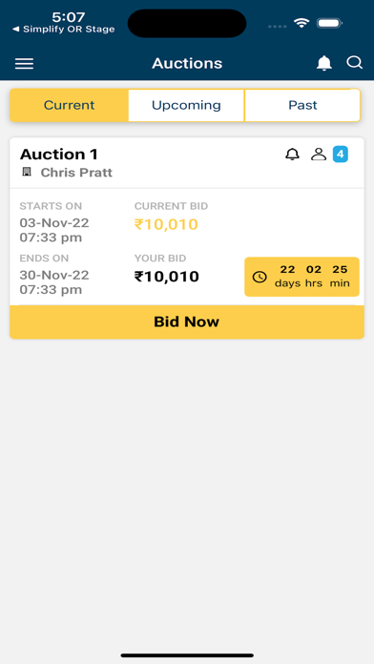Return to Simplify OR Stage app

coord(64,30)
